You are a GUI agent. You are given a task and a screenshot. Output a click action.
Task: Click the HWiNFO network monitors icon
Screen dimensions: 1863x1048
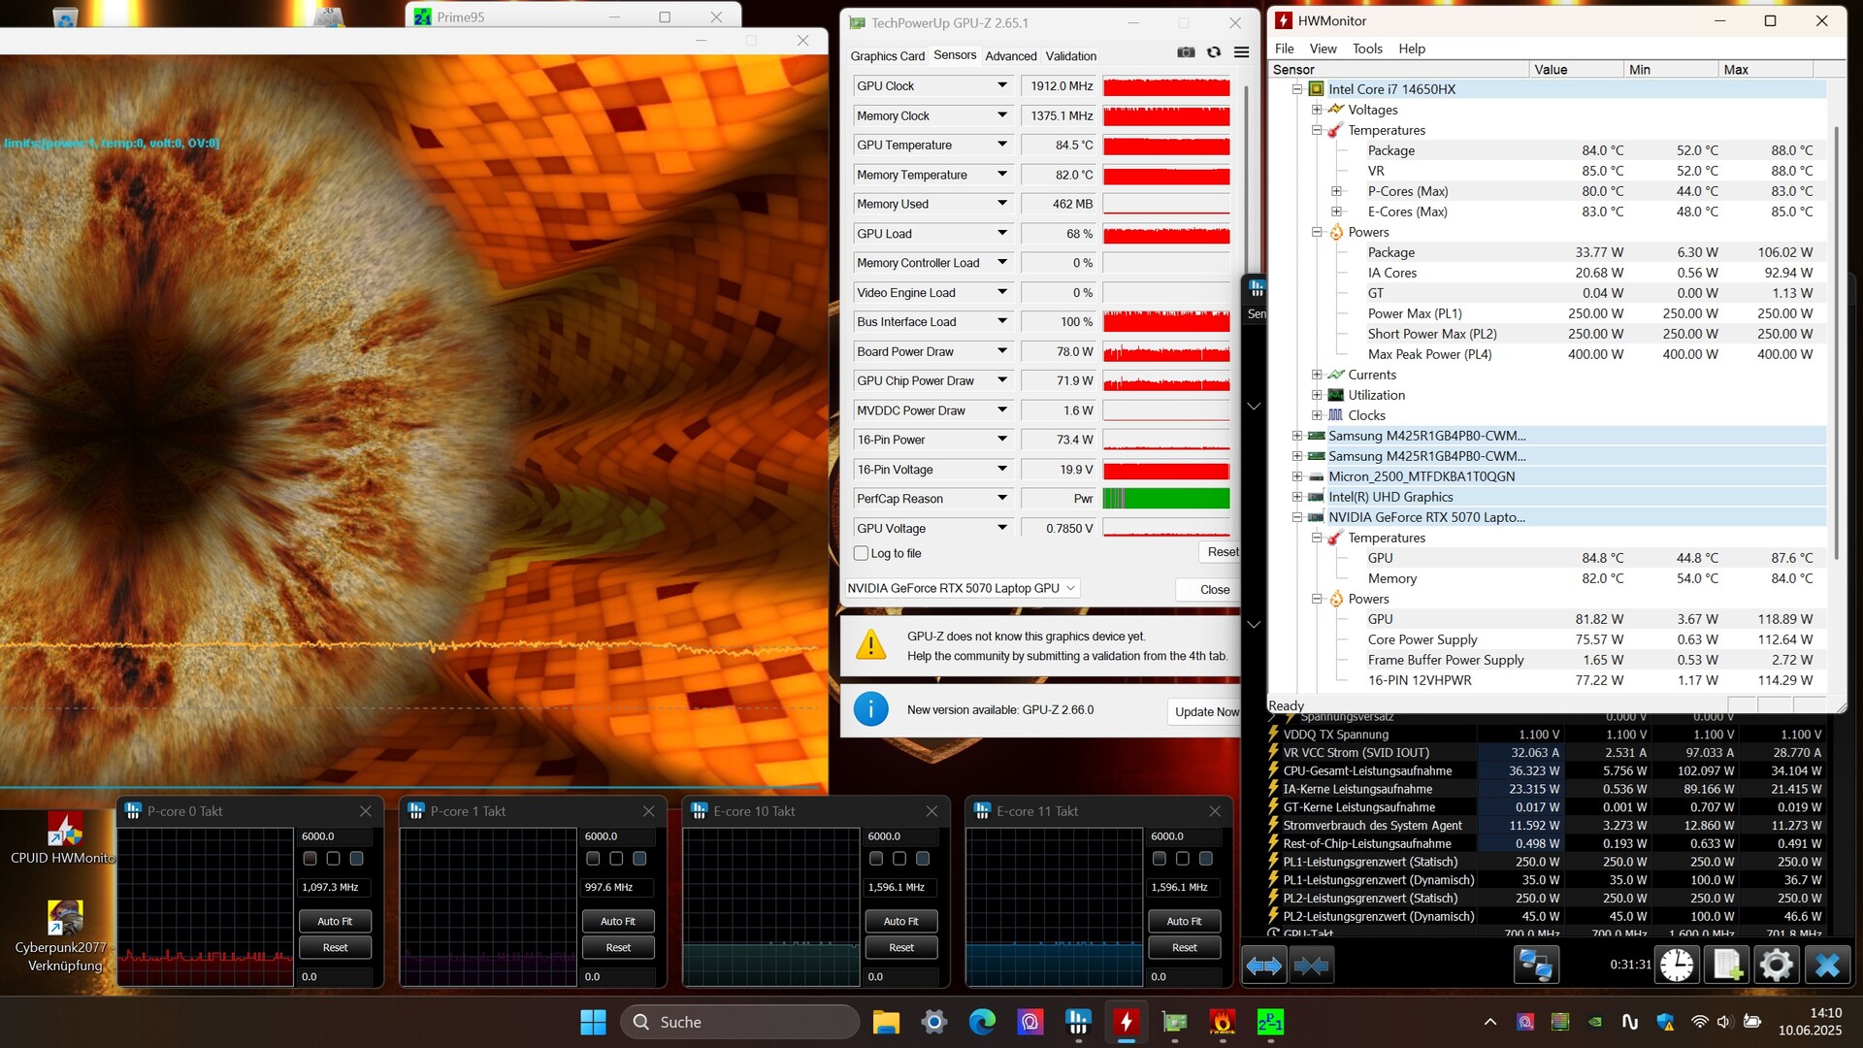tap(1536, 965)
